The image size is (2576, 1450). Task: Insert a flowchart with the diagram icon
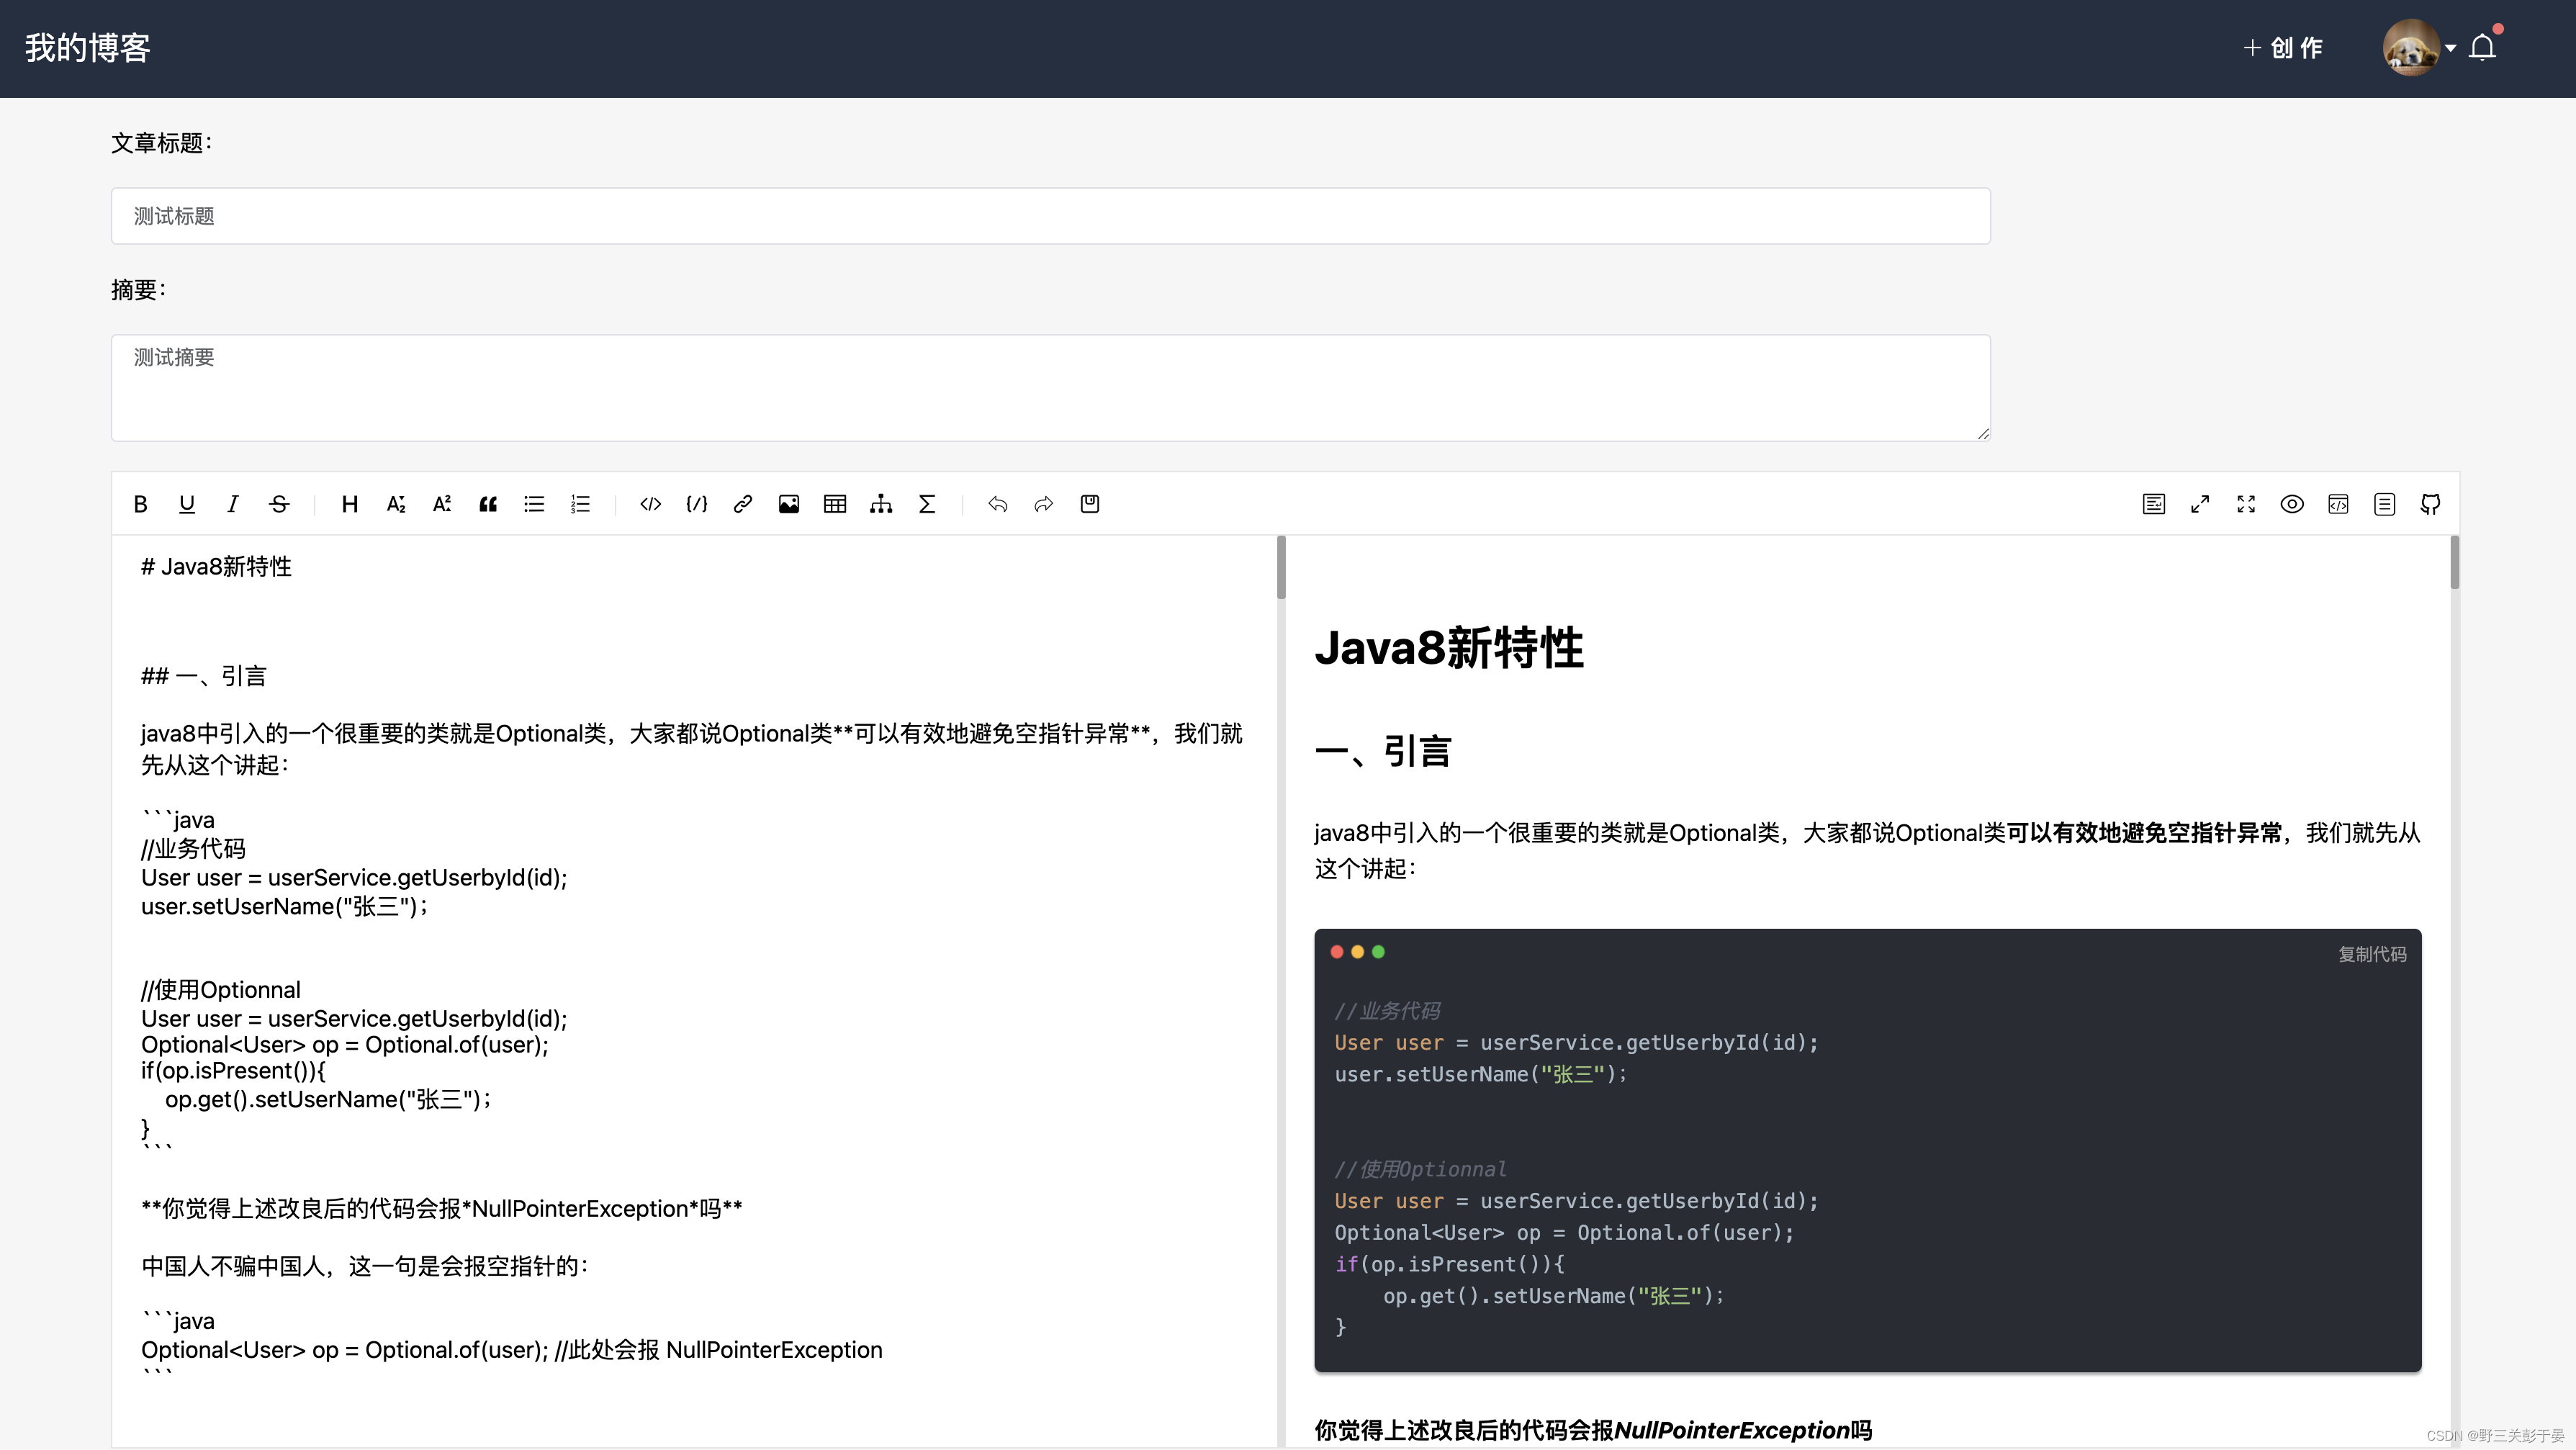point(881,504)
